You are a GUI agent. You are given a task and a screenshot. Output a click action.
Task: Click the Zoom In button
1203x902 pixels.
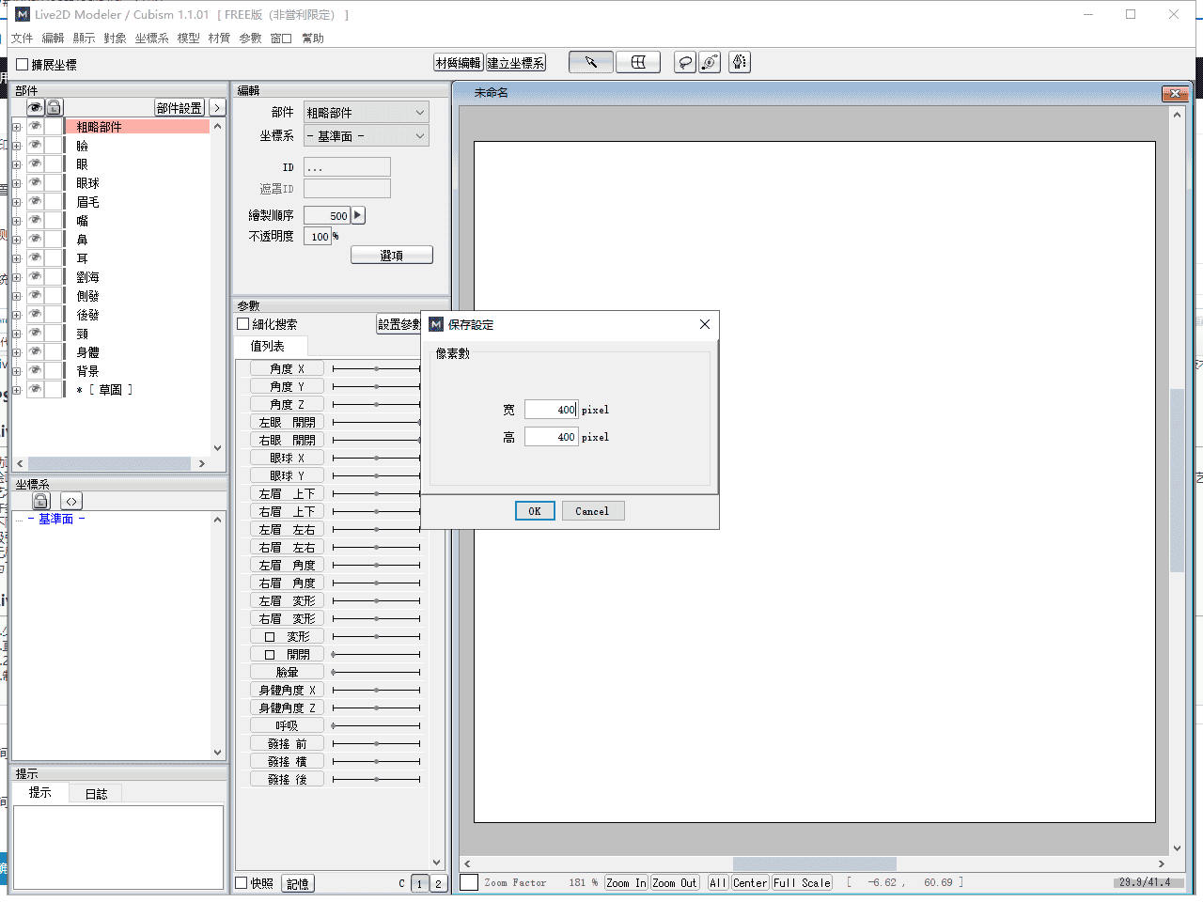pyautogui.click(x=626, y=883)
